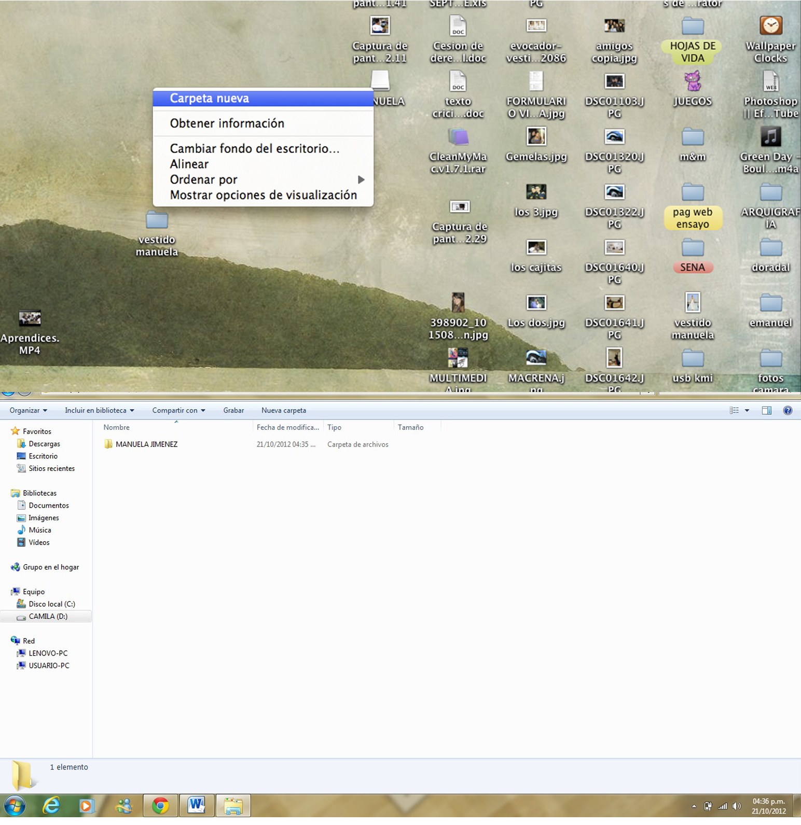Click the Word icon in the taskbar
This screenshot has width=801, height=825.
197,805
